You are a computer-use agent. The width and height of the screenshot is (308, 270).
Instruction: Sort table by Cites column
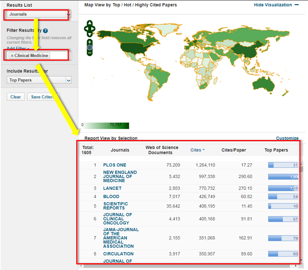tap(197, 150)
